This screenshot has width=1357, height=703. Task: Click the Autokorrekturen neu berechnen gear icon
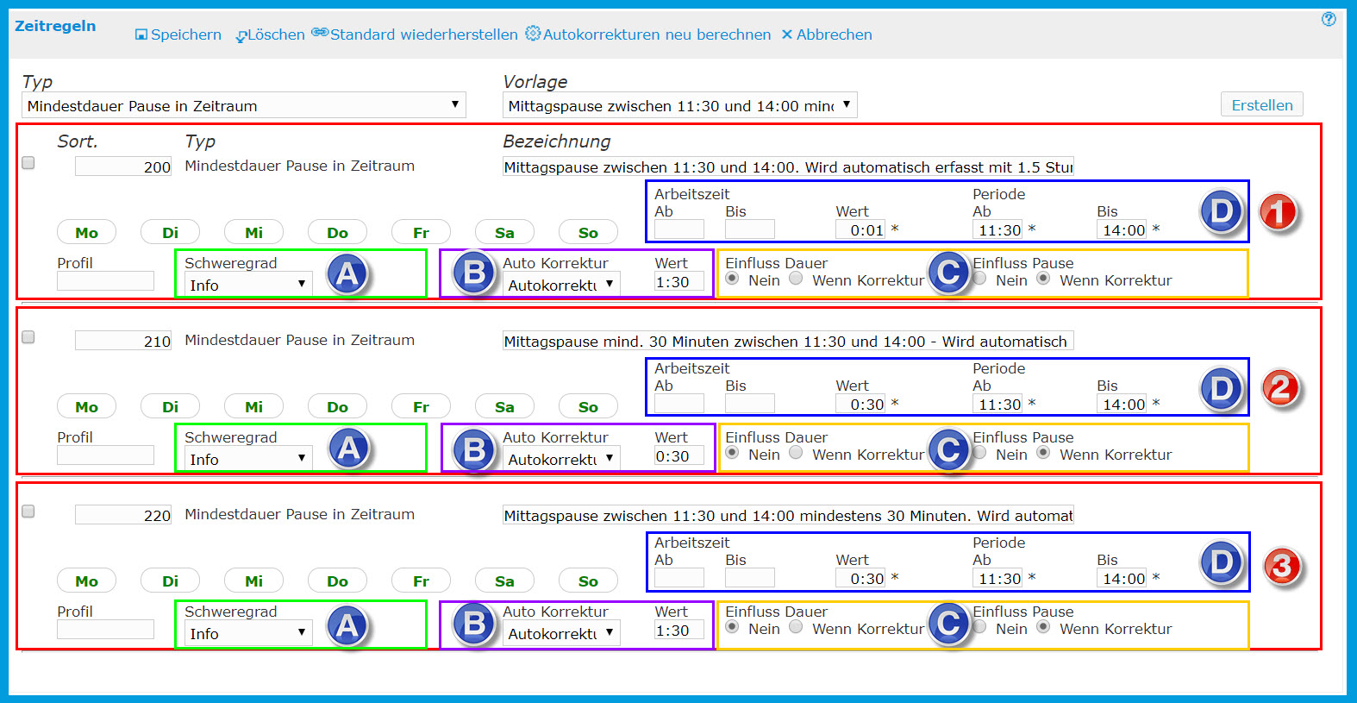(533, 34)
